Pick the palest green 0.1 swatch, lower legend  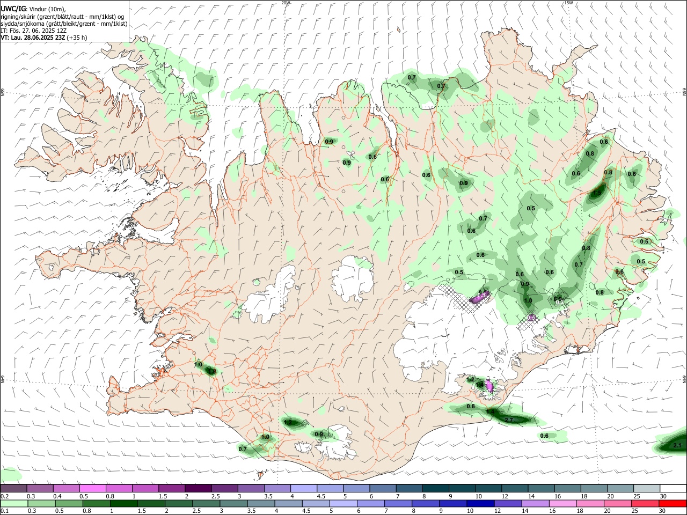(x=14, y=503)
